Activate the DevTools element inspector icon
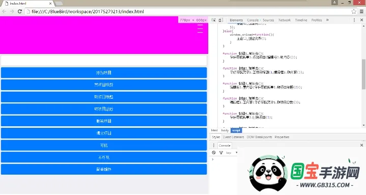366x195 pixels. tap(214, 20)
